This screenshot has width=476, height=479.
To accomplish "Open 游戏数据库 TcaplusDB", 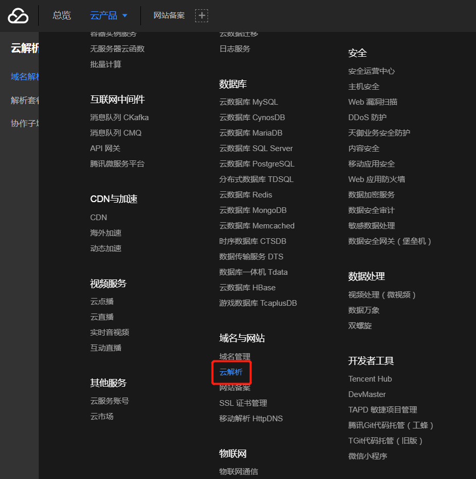I will click(258, 303).
